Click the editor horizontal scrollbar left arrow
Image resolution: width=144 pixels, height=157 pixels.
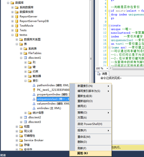(x=111, y=69)
